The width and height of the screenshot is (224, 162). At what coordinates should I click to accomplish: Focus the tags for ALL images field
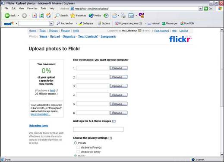[98, 129]
